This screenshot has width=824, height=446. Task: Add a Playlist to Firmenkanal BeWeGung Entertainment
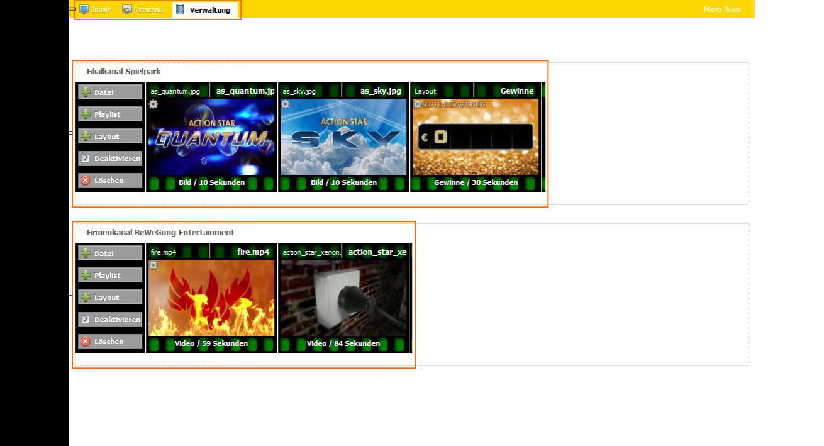(110, 276)
